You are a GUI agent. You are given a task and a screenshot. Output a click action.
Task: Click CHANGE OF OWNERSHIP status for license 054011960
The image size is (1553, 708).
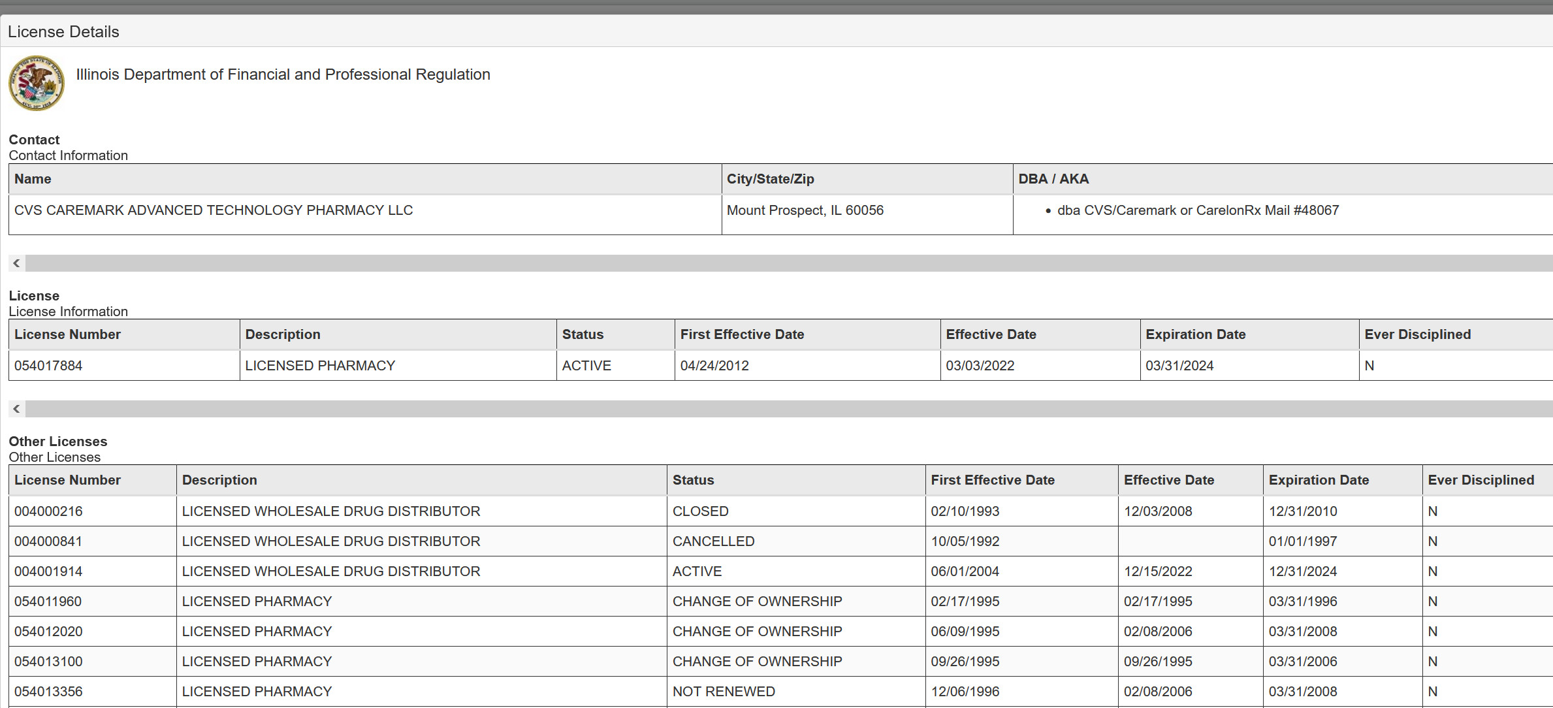click(x=758, y=602)
